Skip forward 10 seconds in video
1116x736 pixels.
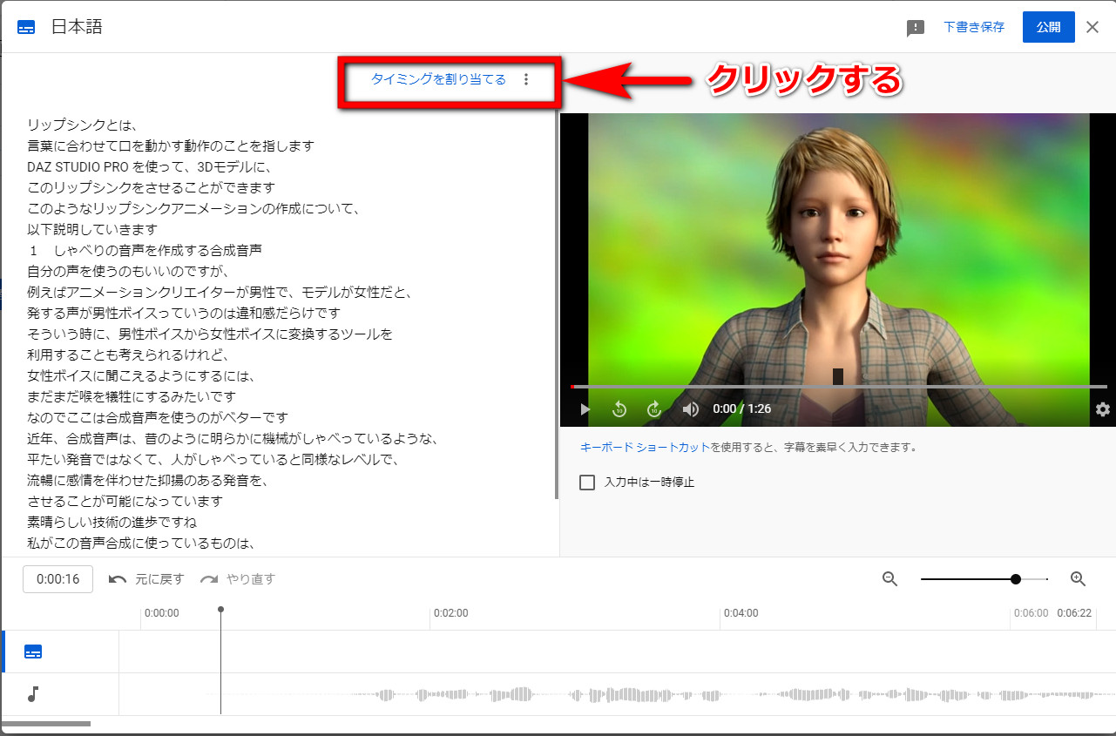(x=654, y=409)
